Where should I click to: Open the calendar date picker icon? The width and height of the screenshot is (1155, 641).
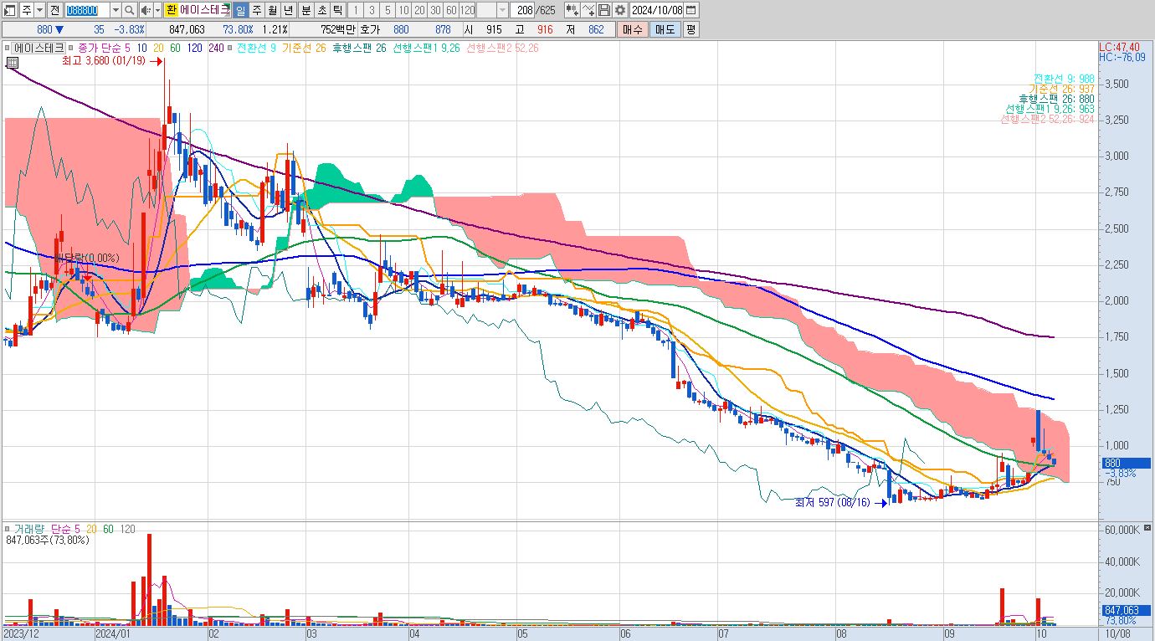click(691, 10)
